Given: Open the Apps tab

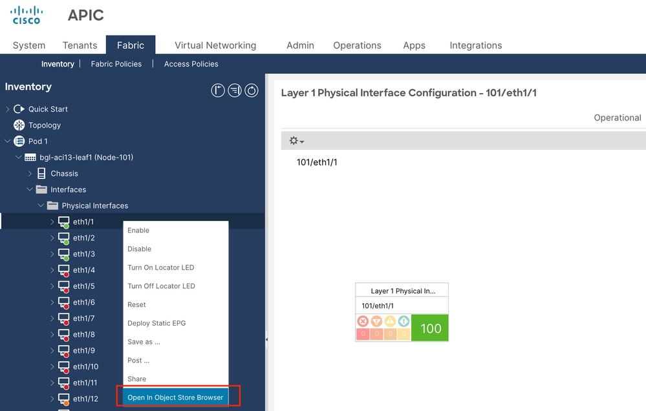Looking at the screenshot, I should click(414, 45).
